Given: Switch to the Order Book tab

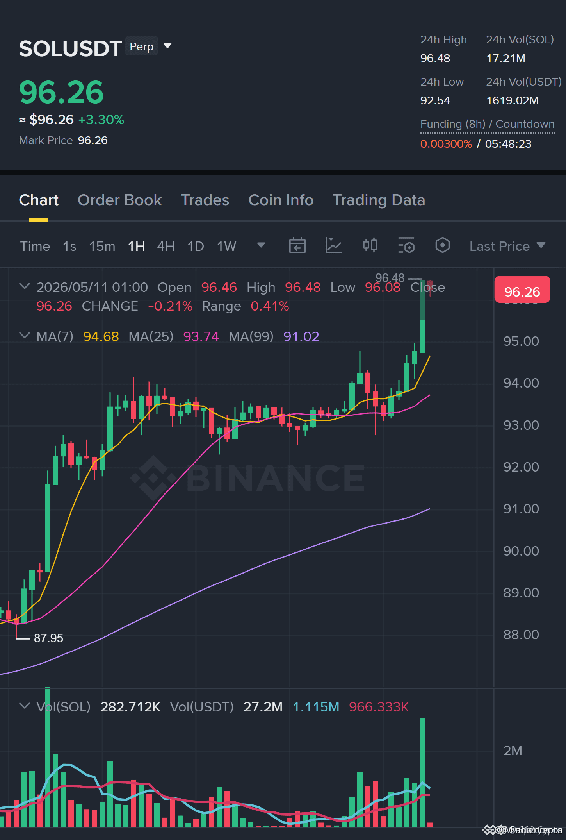Looking at the screenshot, I should 119,200.
